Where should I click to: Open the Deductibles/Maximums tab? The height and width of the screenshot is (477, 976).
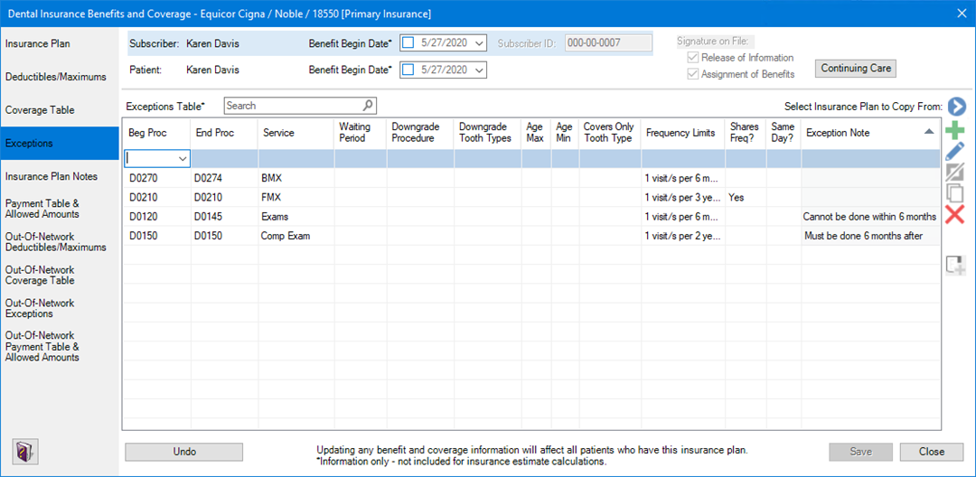coord(59,77)
